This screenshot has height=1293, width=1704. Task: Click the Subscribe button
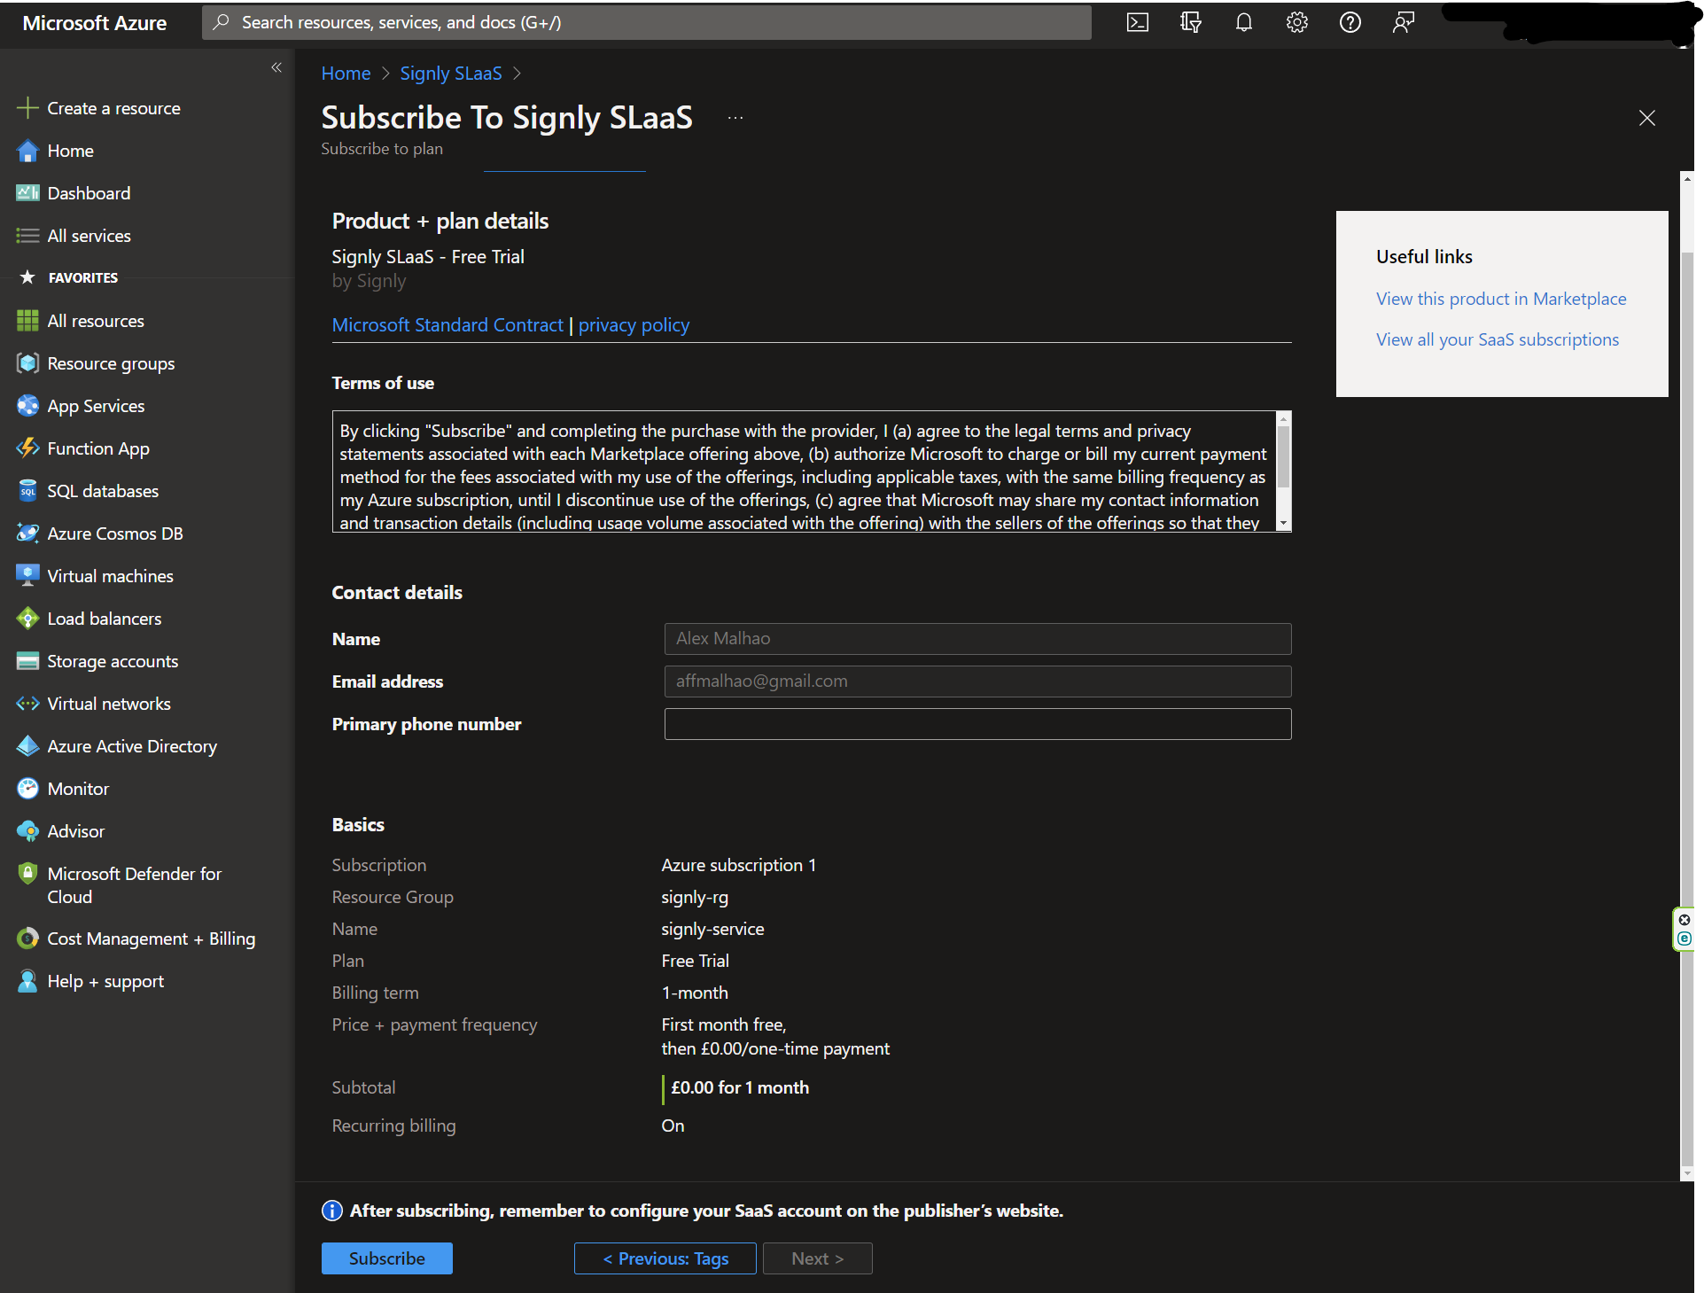386,1258
